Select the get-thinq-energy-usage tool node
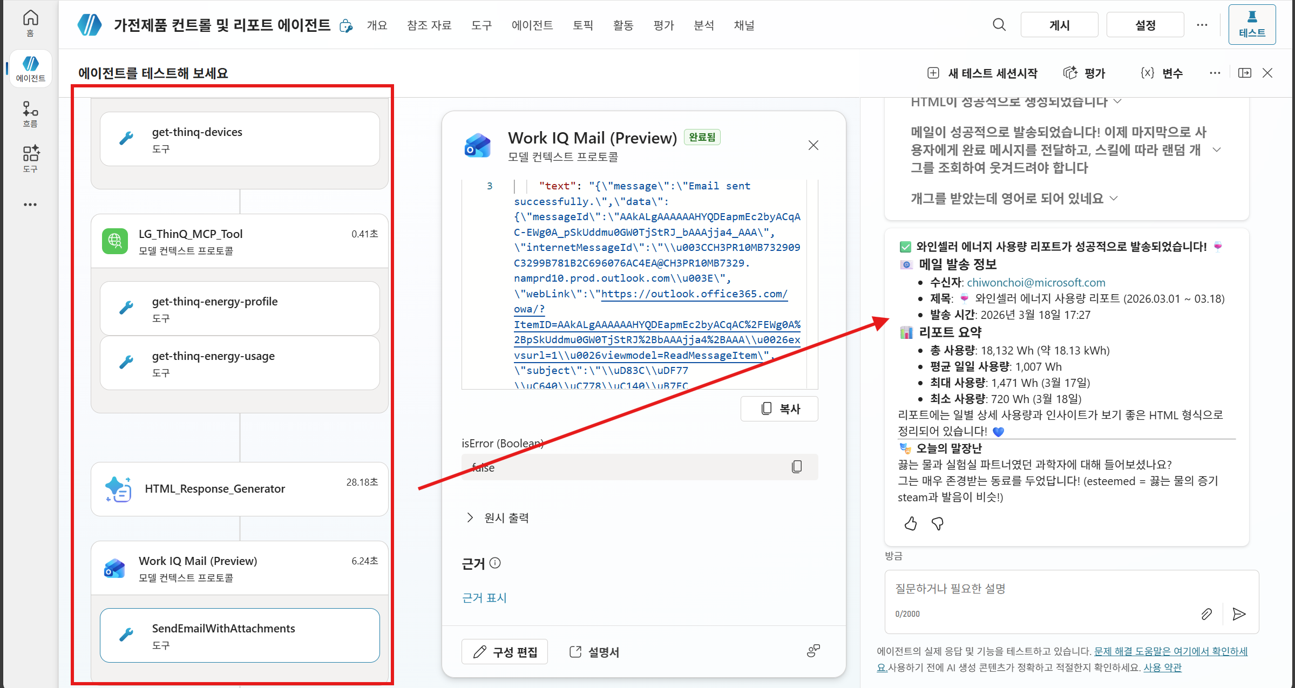Screen dimensions: 1295x688 [240, 363]
